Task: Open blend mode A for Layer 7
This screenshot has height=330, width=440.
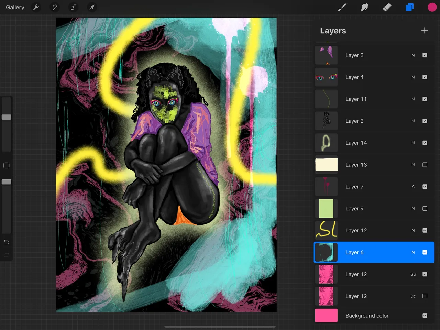Action: 413,187
